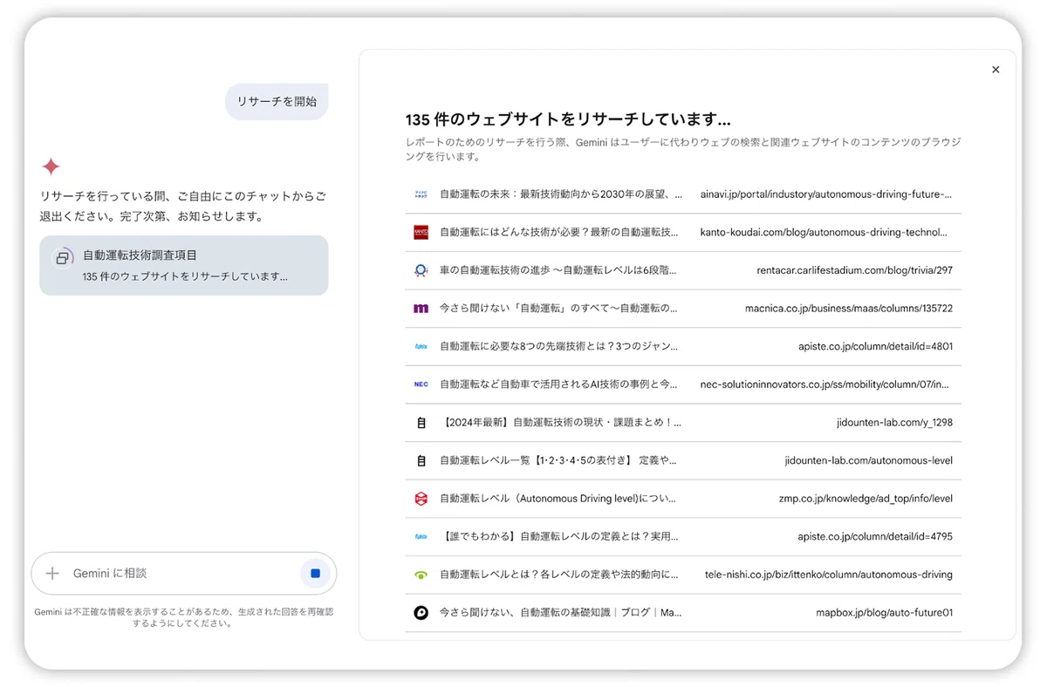Viewport: 1047px width, 687px height.
Task: Close the research sources panel
Action: pos(996,70)
